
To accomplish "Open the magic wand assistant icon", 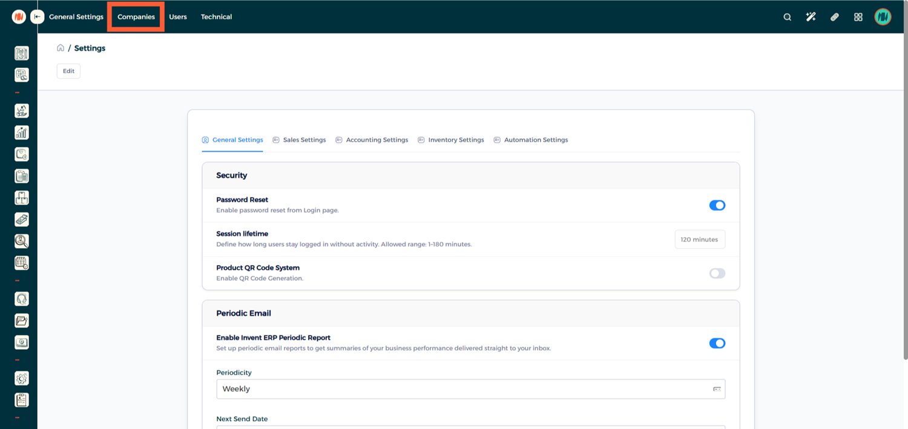I will 811,17.
